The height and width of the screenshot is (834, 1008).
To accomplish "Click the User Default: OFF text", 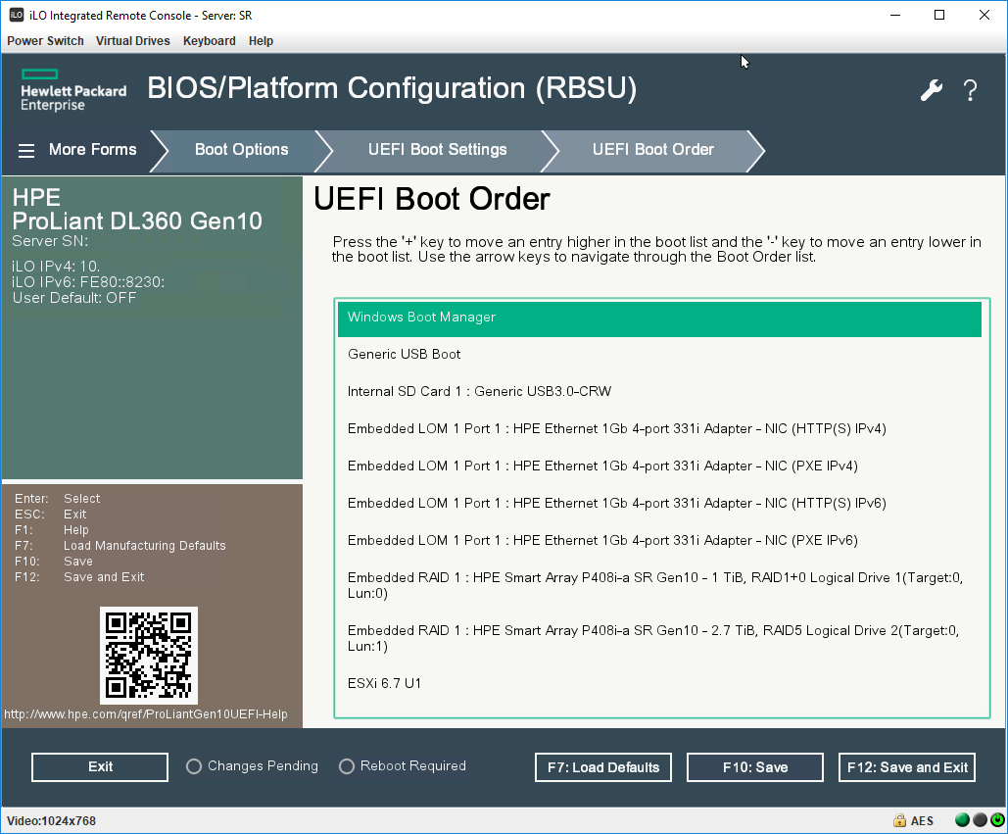I will tap(73, 298).
